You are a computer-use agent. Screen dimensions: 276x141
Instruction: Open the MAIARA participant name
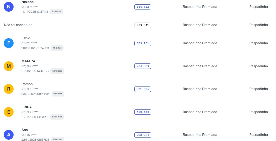28,61
